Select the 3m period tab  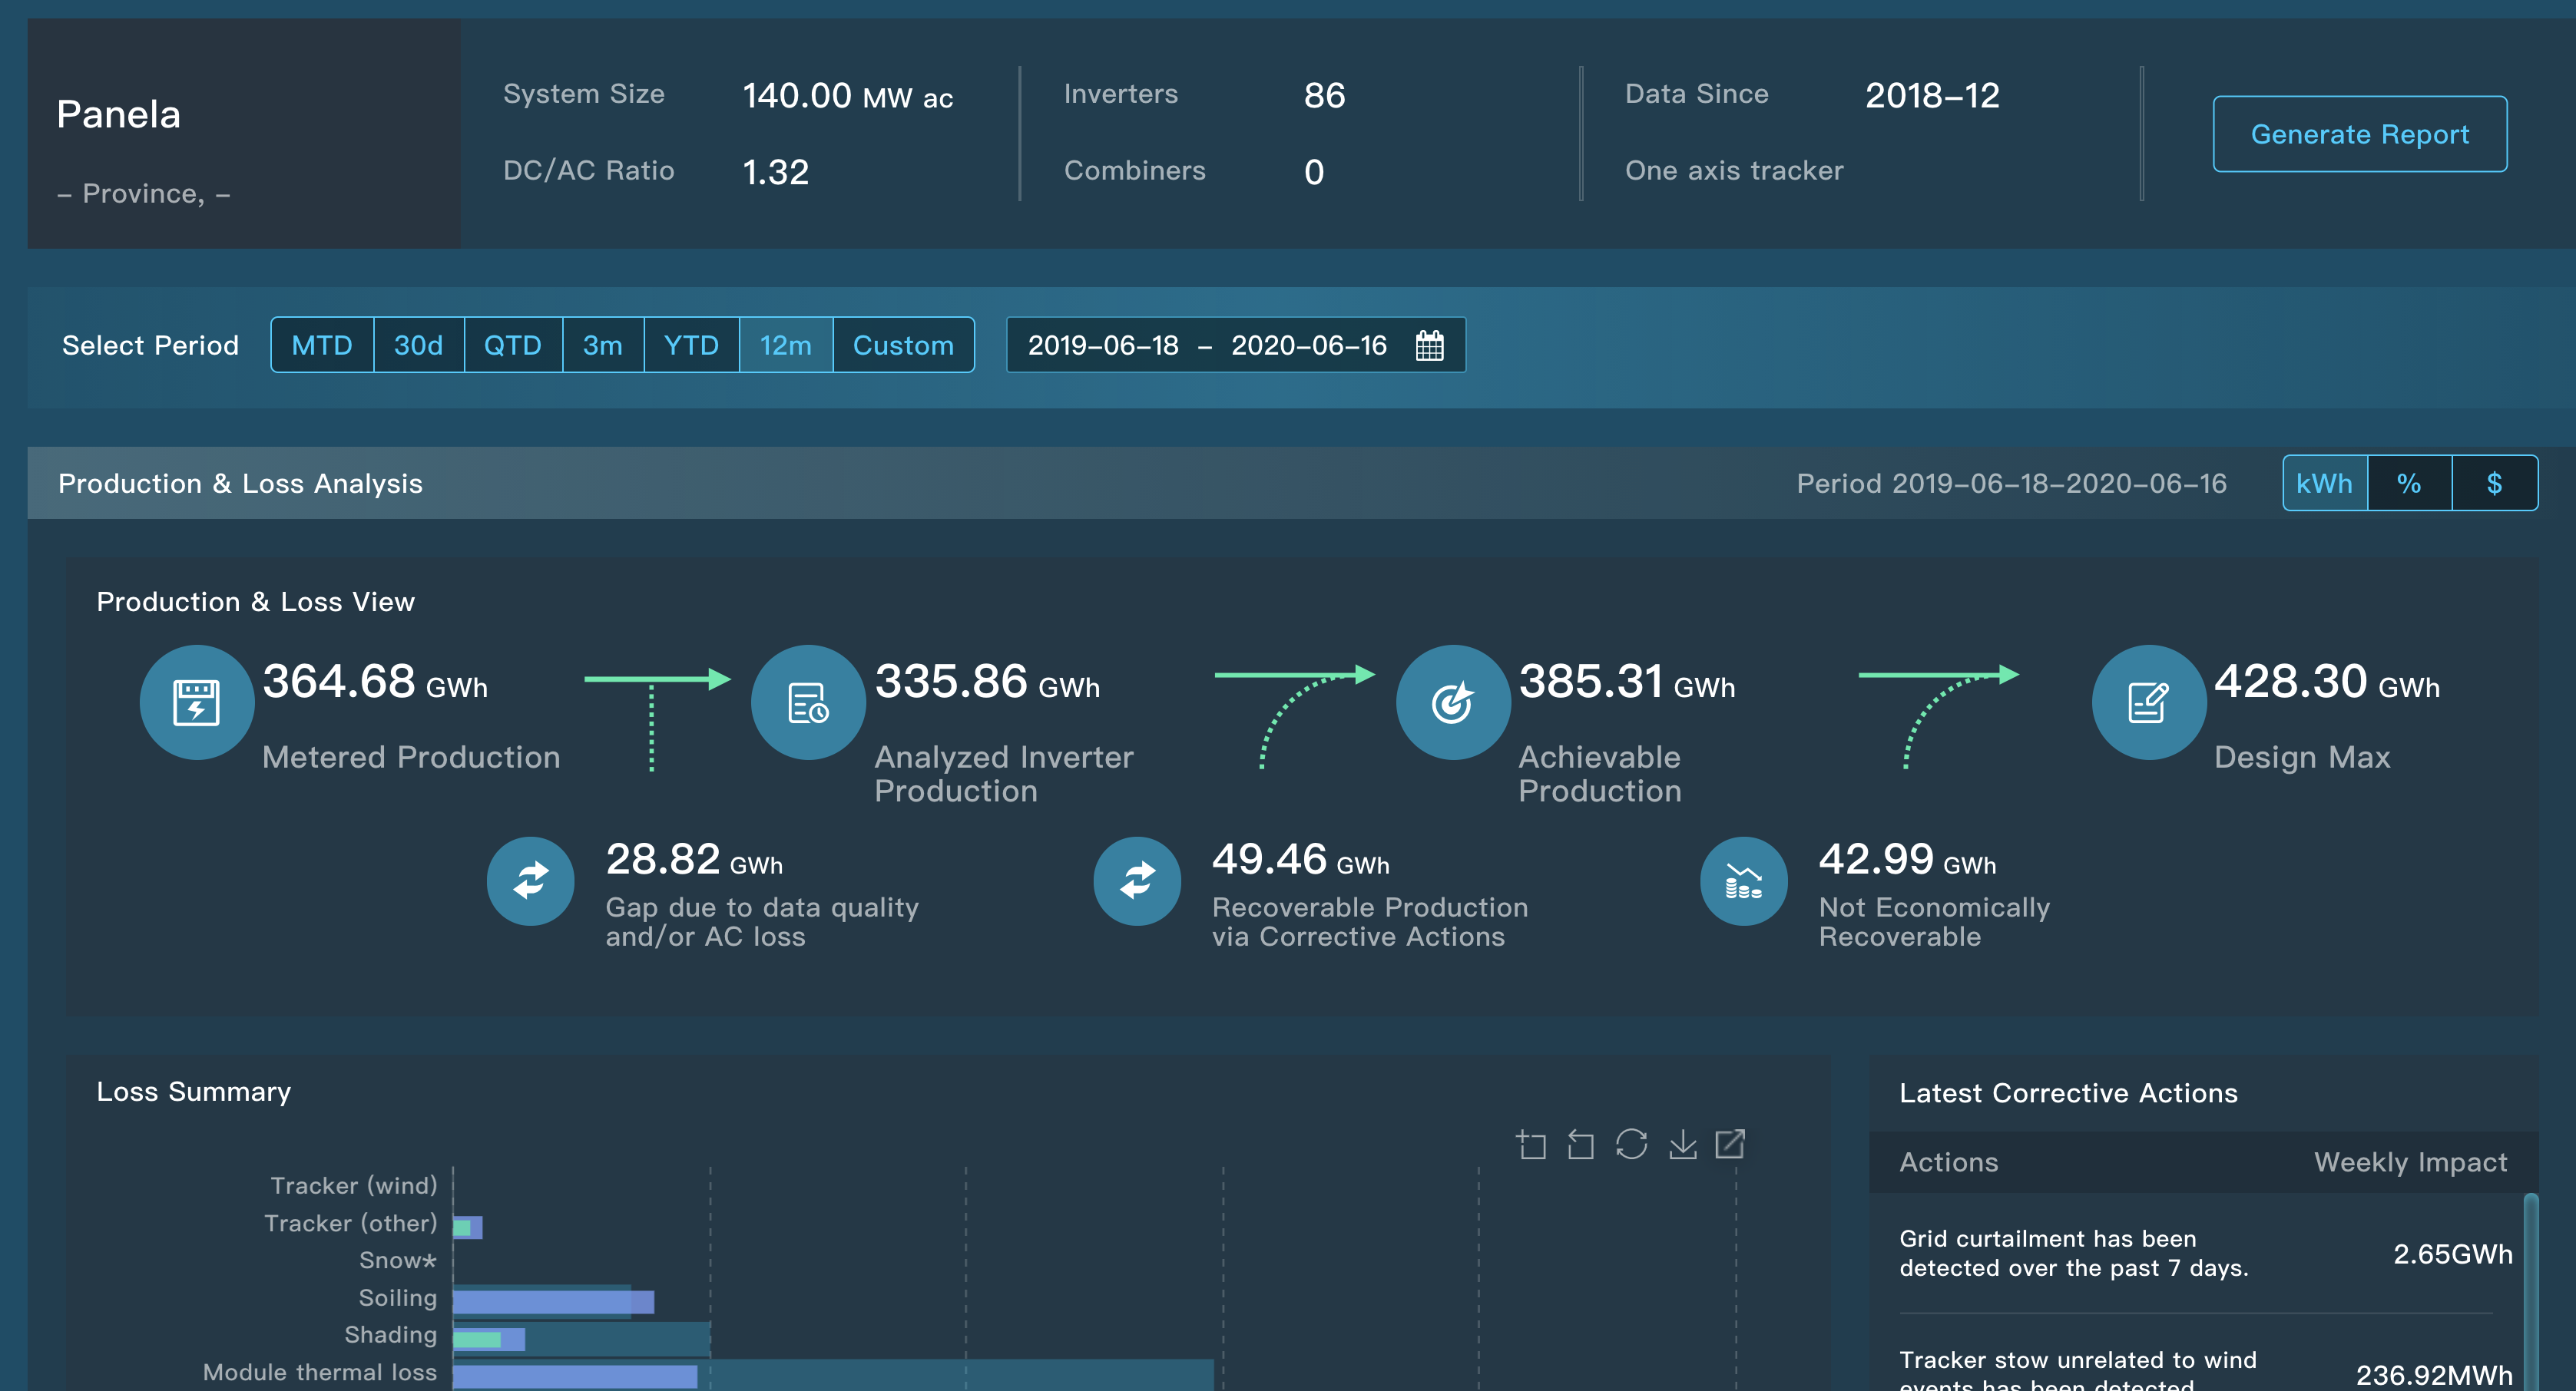(603, 345)
